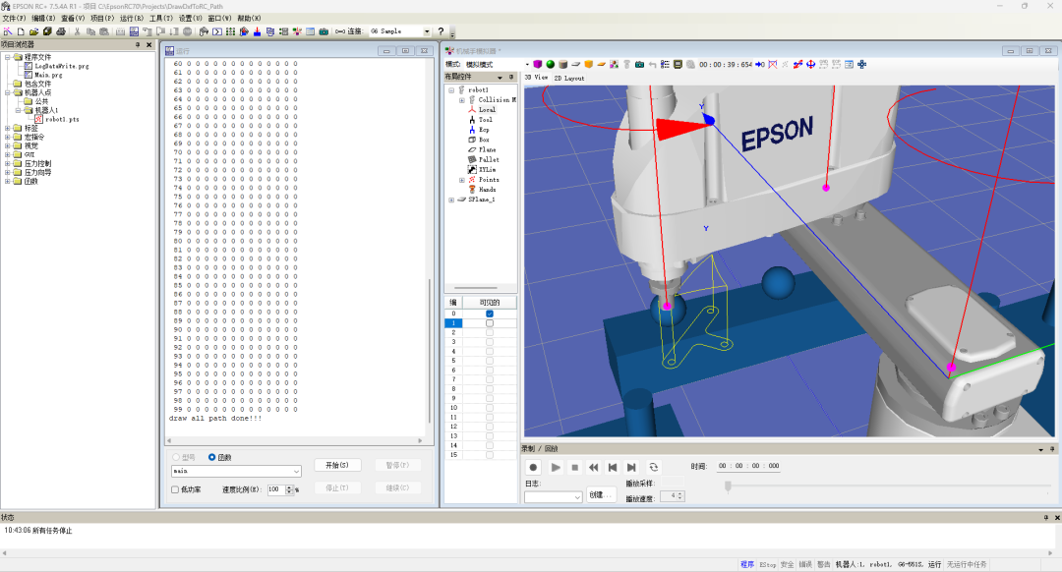Open the simulator icon in main toolbar
The height and width of the screenshot is (572, 1062).
297,31
